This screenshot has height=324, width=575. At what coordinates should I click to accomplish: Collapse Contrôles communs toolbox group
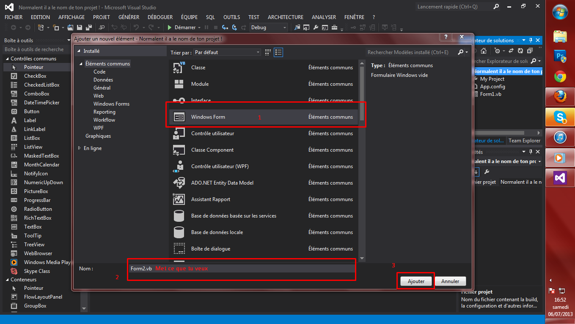point(6,59)
